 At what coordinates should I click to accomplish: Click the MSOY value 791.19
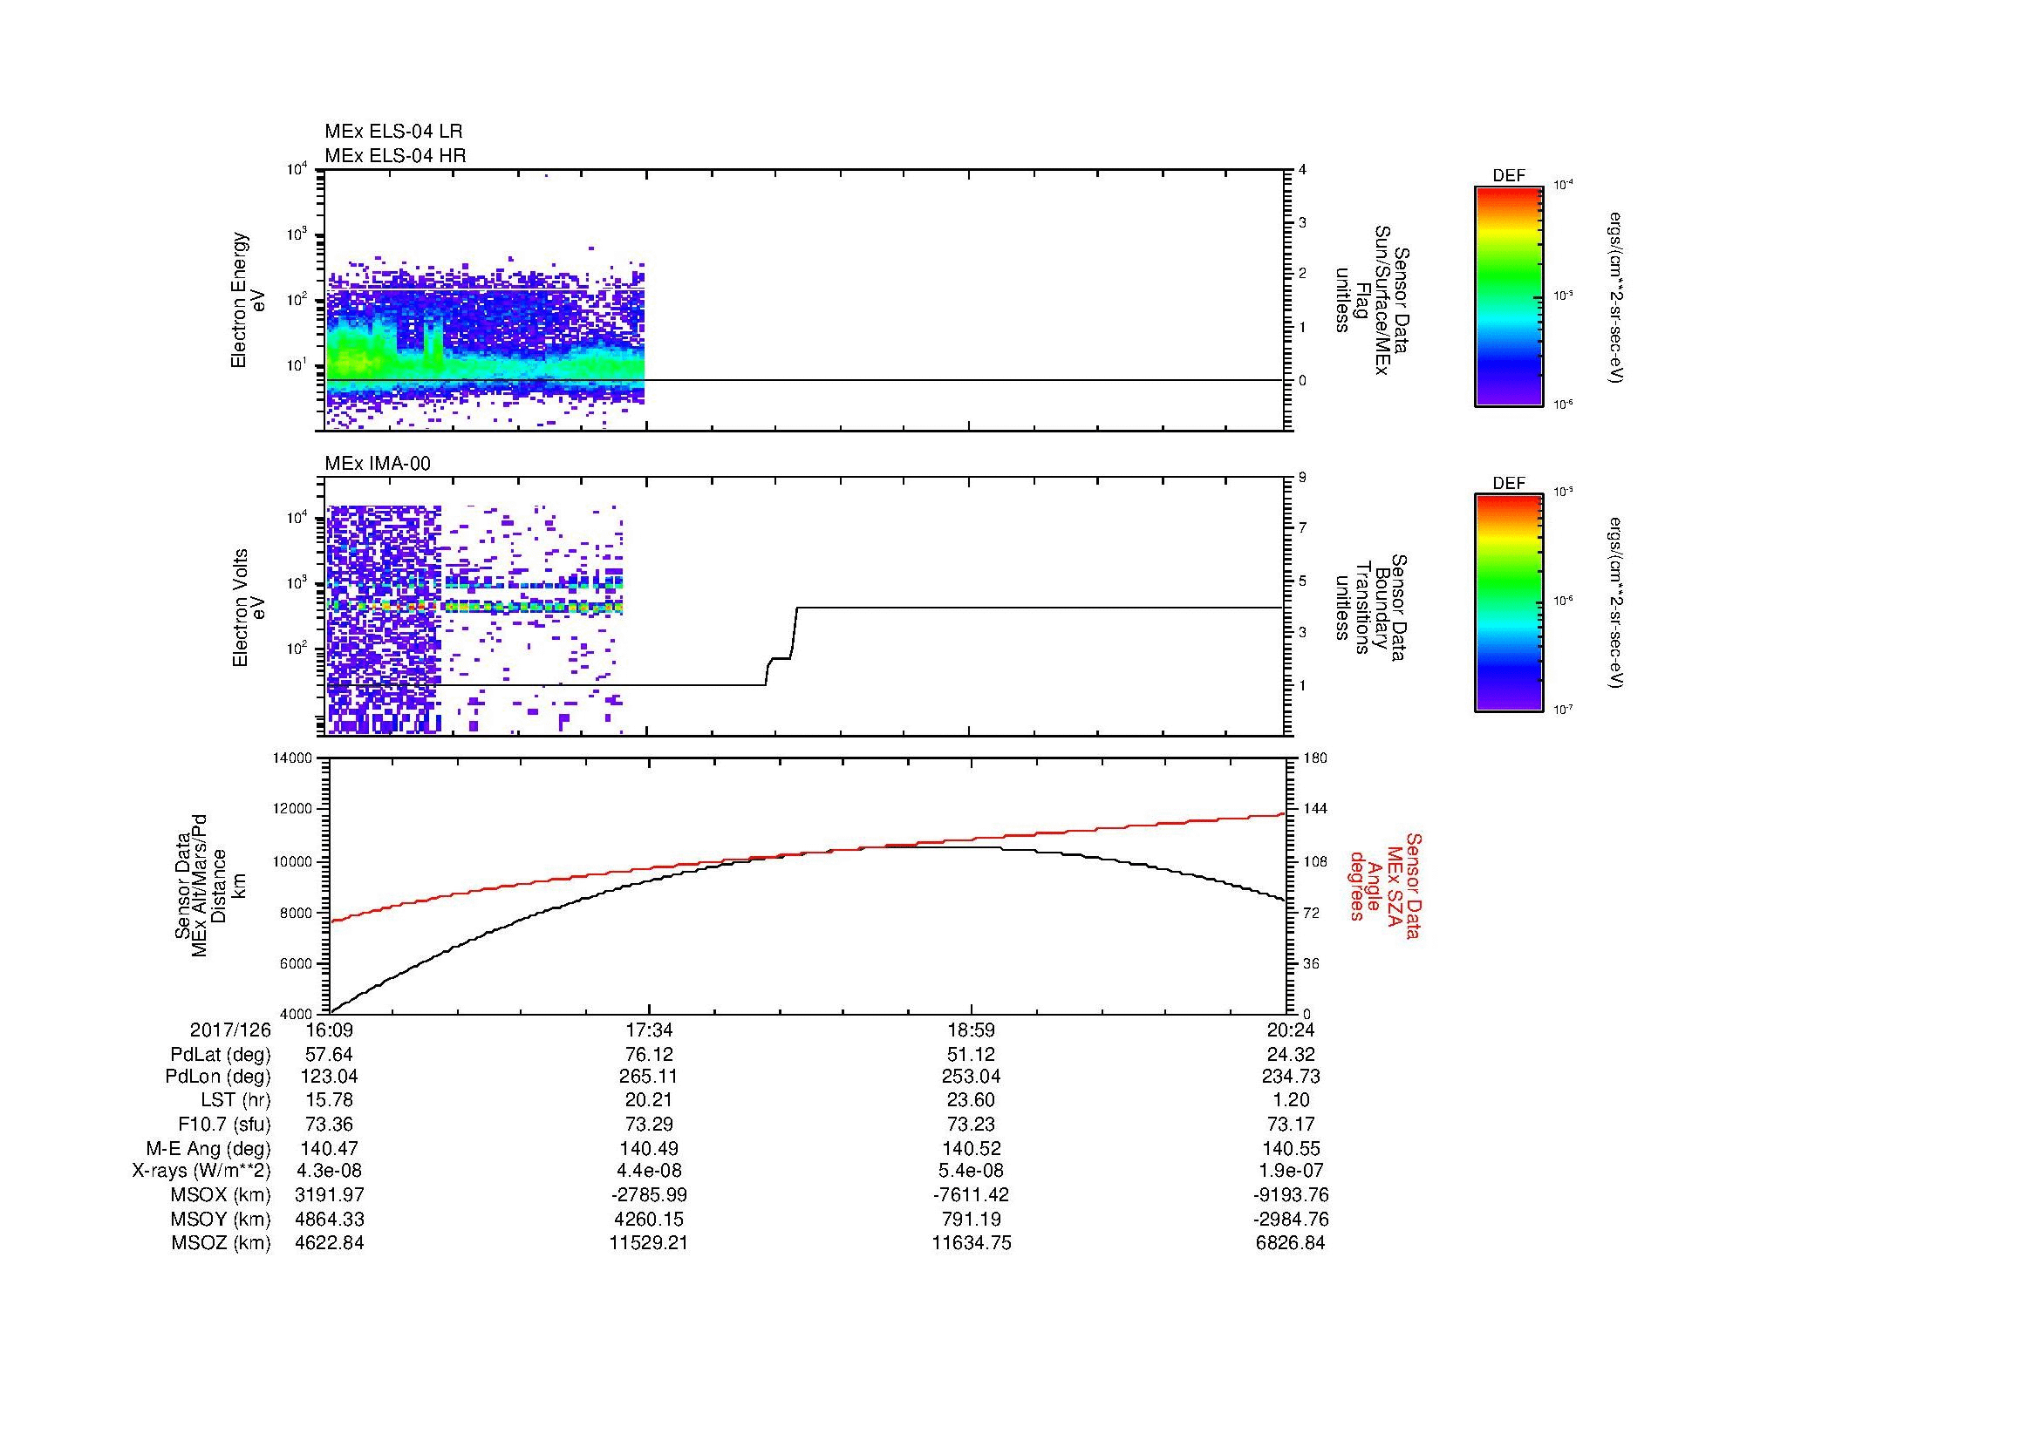coord(971,1219)
